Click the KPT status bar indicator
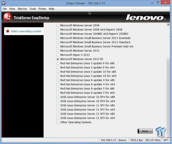 [x=166, y=140]
